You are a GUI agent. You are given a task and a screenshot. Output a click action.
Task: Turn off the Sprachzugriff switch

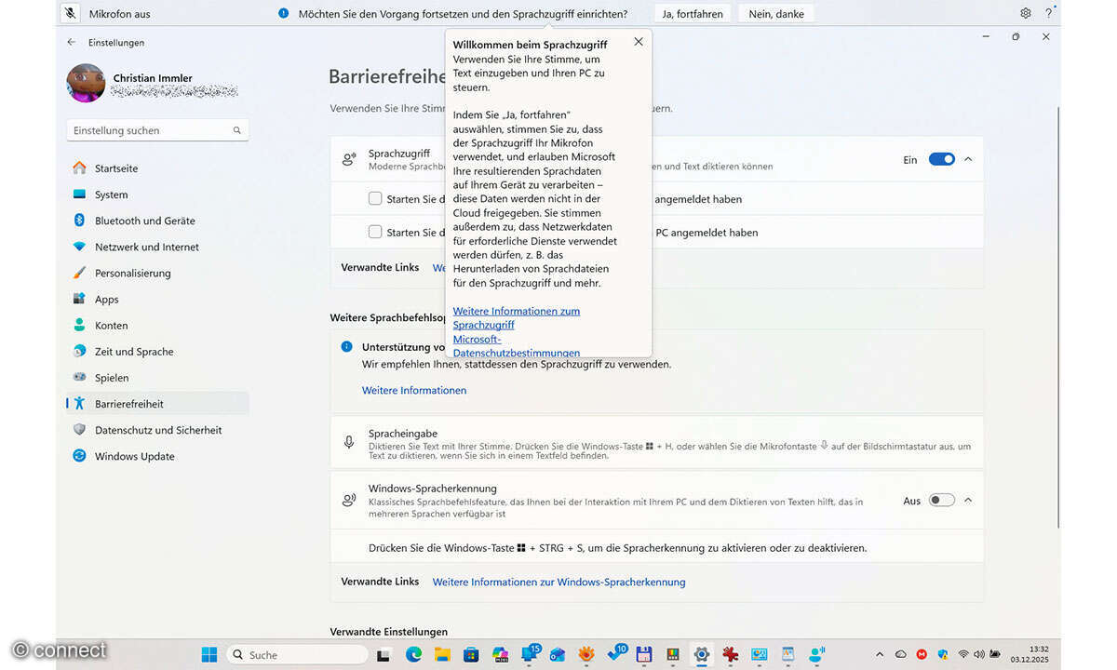click(941, 158)
